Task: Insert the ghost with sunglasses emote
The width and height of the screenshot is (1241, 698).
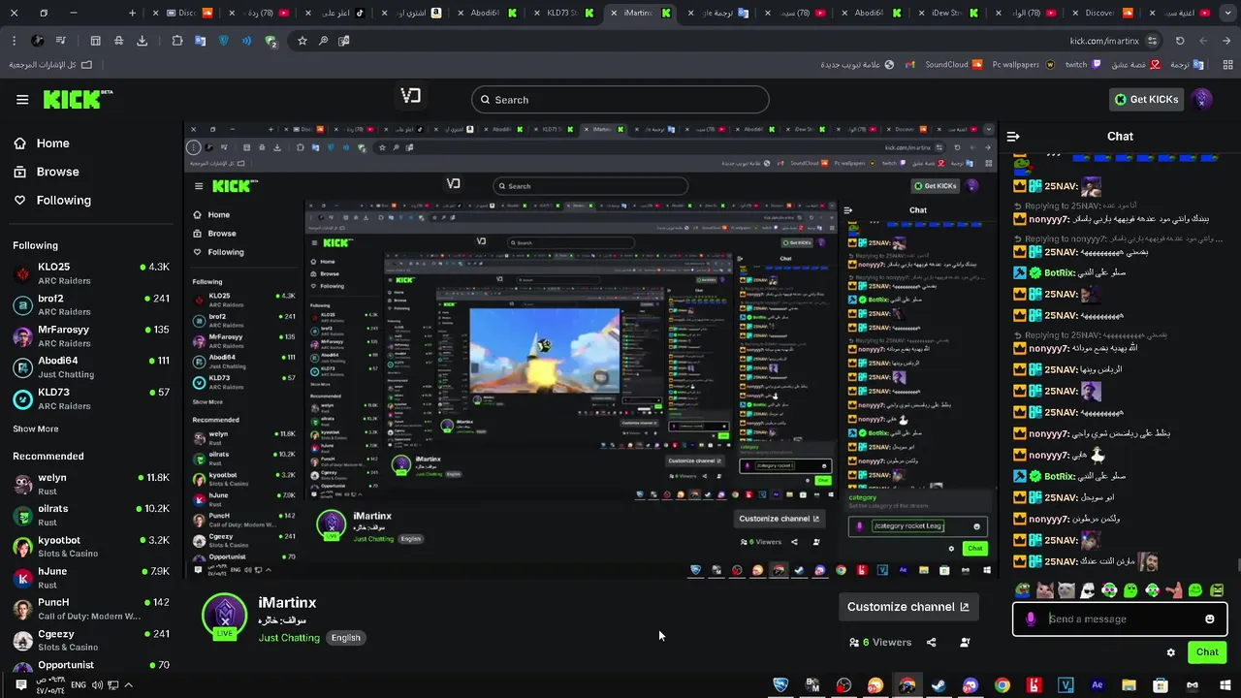Action: click(x=1088, y=590)
